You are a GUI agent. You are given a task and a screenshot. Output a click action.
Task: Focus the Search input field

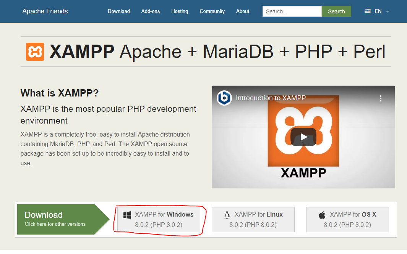[292, 11]
